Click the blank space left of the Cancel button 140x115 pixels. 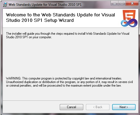pos(31,107)
